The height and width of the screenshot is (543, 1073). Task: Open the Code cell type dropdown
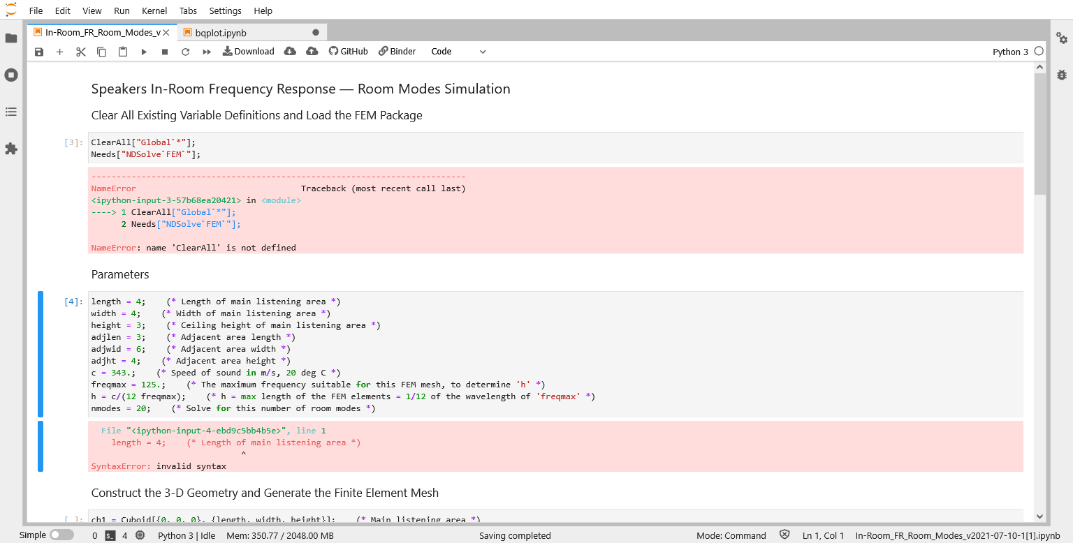click(x=458, y=52)
